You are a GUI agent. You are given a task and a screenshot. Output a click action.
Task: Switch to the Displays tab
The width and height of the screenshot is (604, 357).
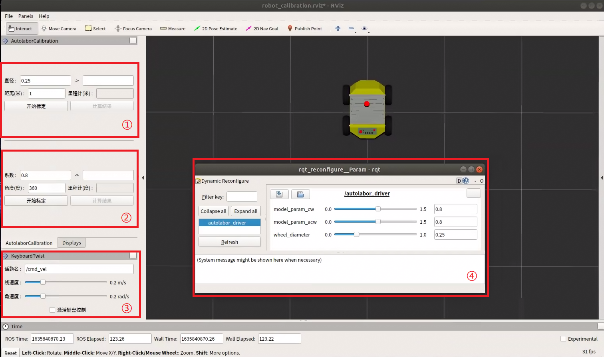coord(72,243)
